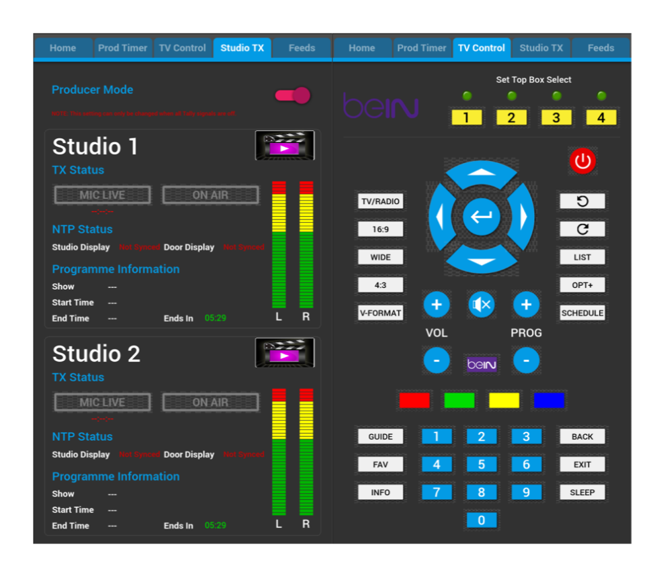Mute audio with speaker icon
Viewport: 665px width, 577px height.
pos(482,304)
